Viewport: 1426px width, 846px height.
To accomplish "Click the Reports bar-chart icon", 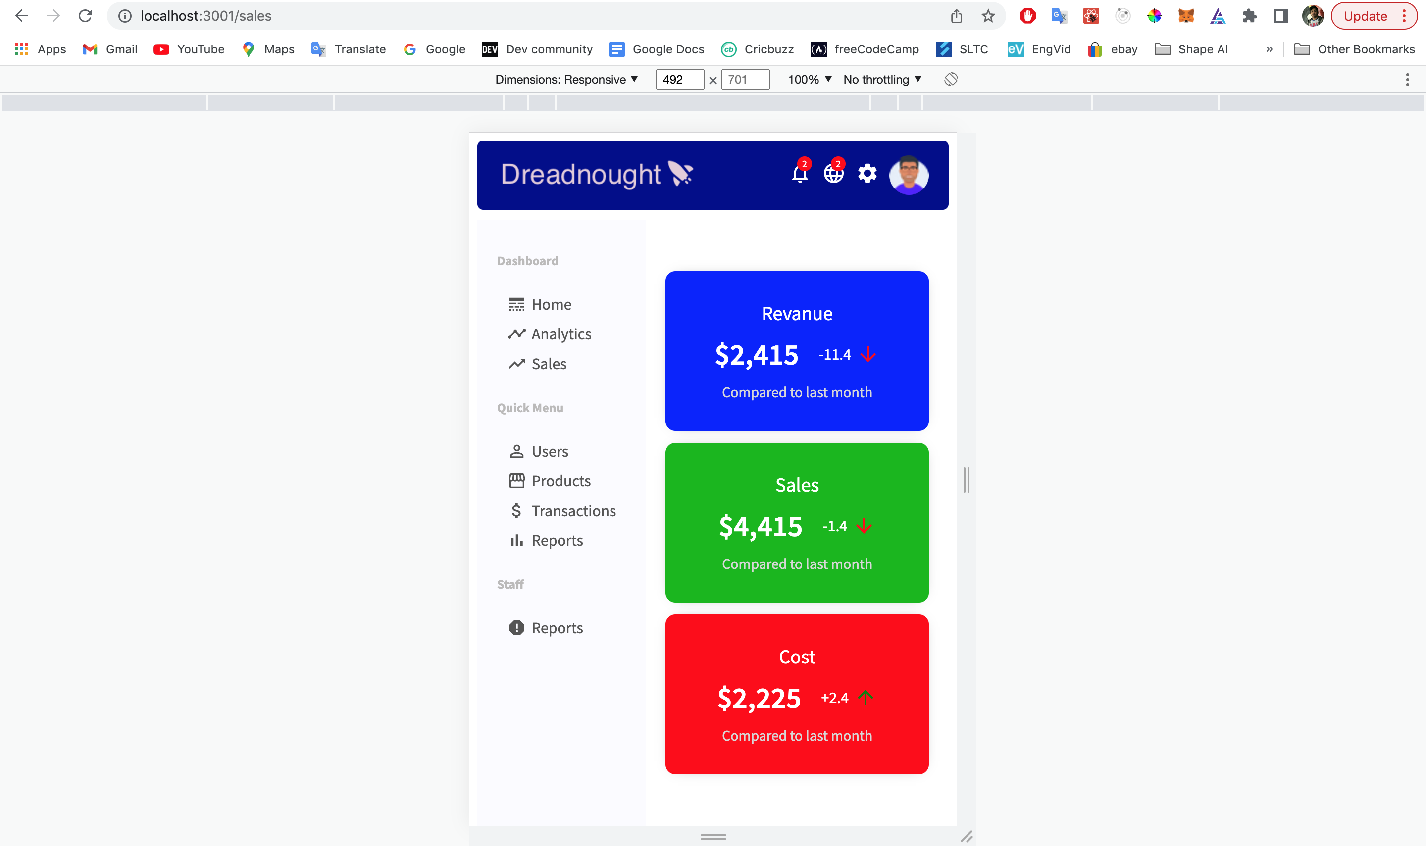I will [x=516, y=540].
